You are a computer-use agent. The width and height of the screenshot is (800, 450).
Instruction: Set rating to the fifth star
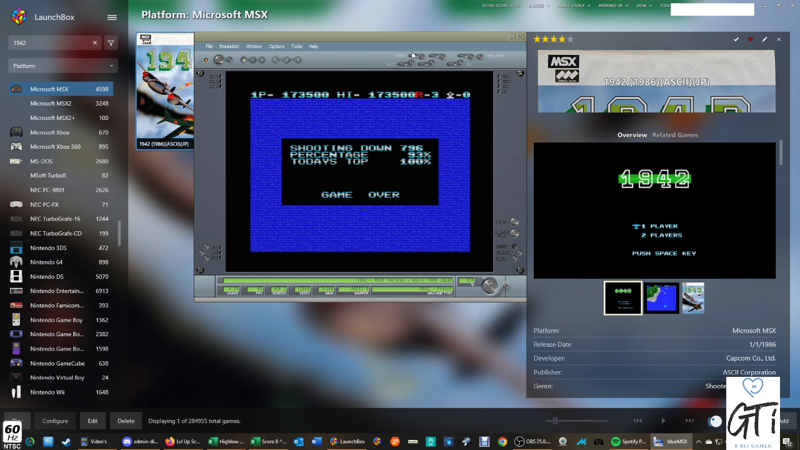pos(570,39)
